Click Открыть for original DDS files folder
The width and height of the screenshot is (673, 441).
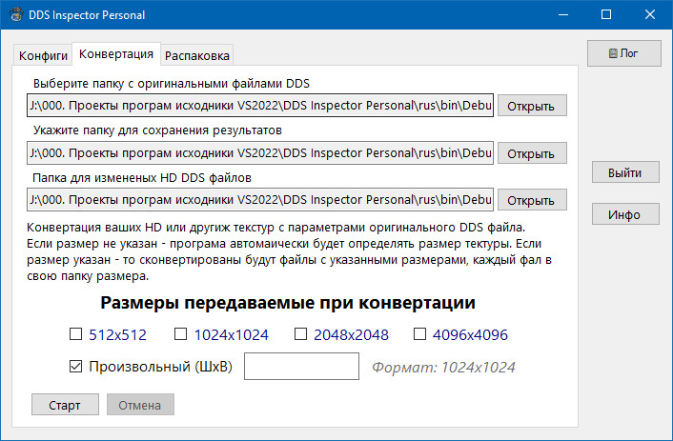pos(531,106)
